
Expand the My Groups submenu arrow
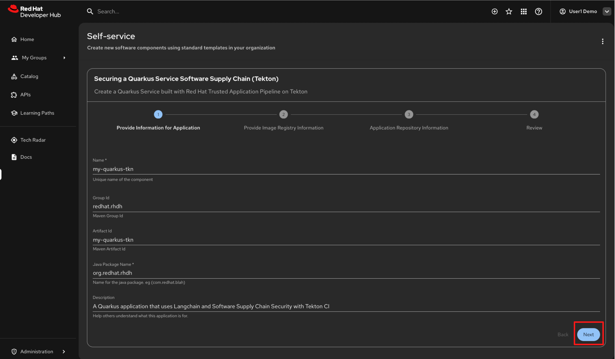point(64,58)
